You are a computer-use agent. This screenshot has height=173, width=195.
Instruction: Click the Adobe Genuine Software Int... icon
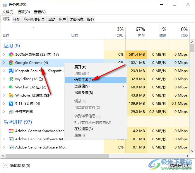click(11, 139)
